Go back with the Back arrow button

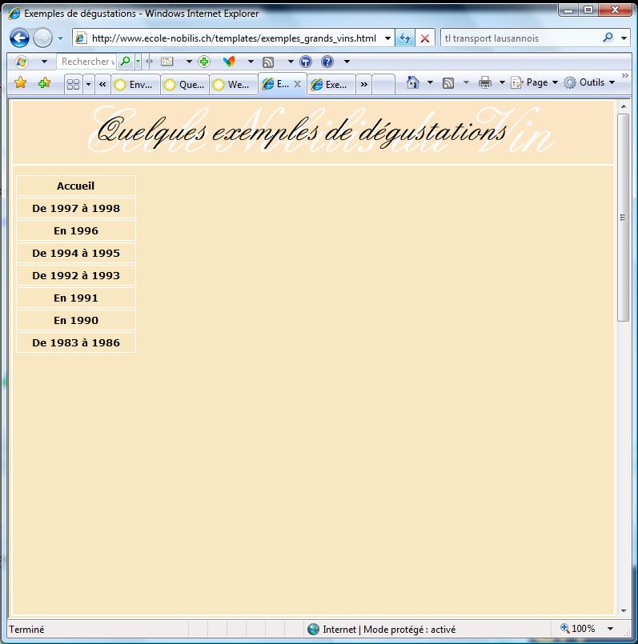19,38
